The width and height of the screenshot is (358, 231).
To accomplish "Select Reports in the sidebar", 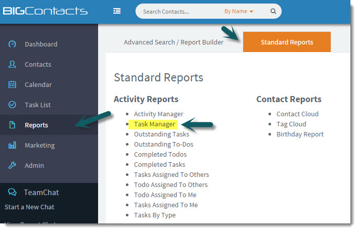I will 36,125.
